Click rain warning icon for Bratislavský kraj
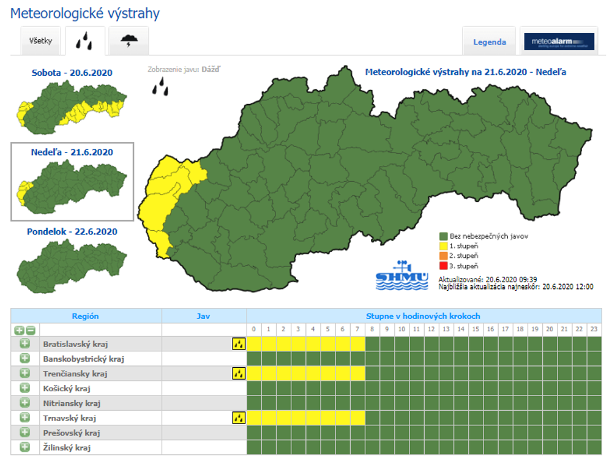The width and height of the screenshot is (612, 464). click(x=239, y=344)
